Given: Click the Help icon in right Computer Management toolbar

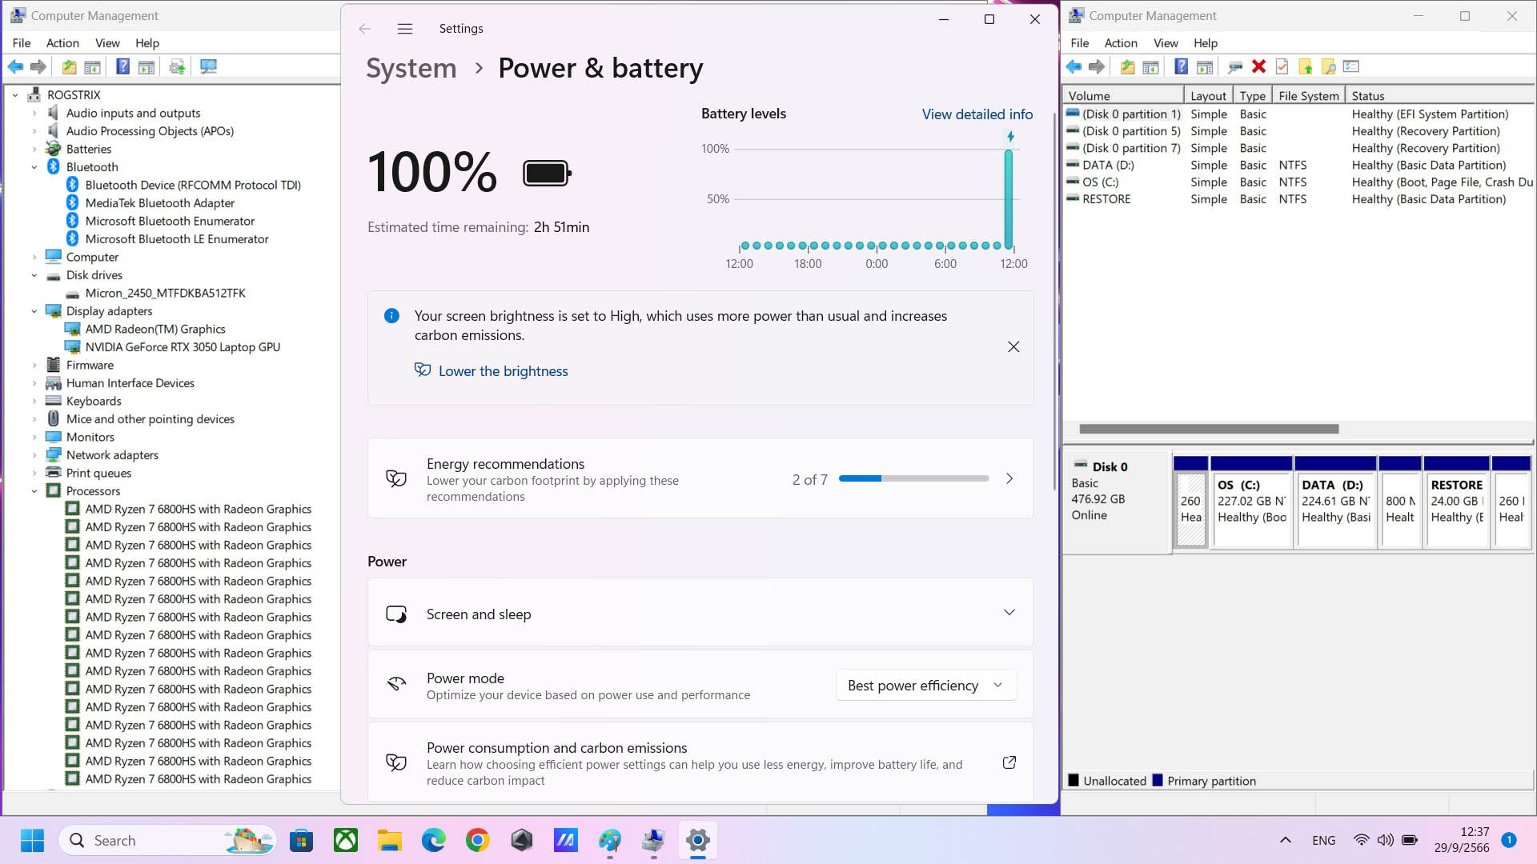Looking at the screenshot, I should point(1181,67).
